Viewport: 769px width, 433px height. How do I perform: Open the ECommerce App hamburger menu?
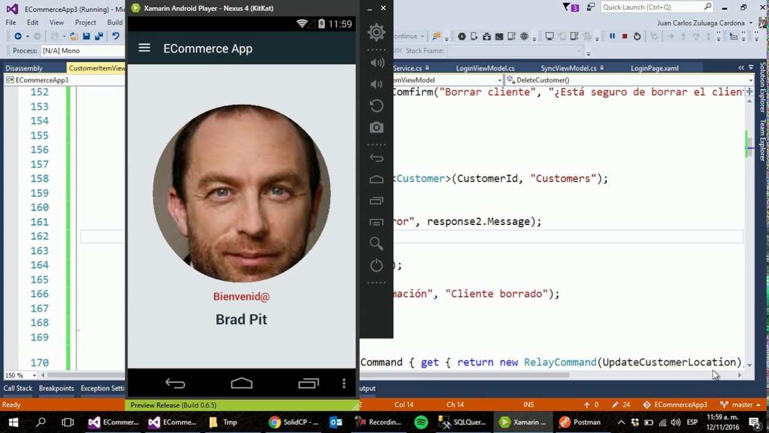tap(144, 48)
